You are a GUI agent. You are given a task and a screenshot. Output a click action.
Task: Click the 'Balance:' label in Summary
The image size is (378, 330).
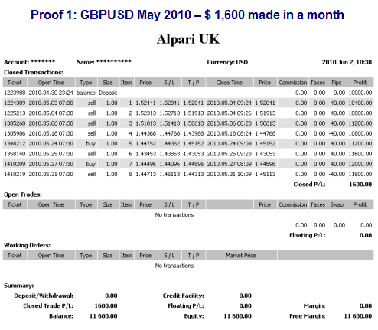pos(61,316)
